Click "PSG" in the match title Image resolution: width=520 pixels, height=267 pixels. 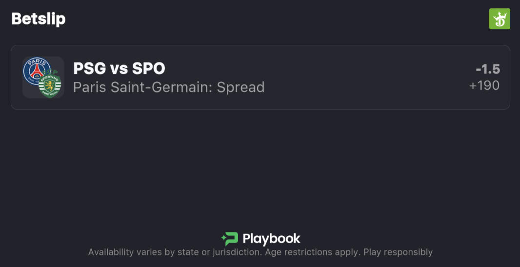89,69
